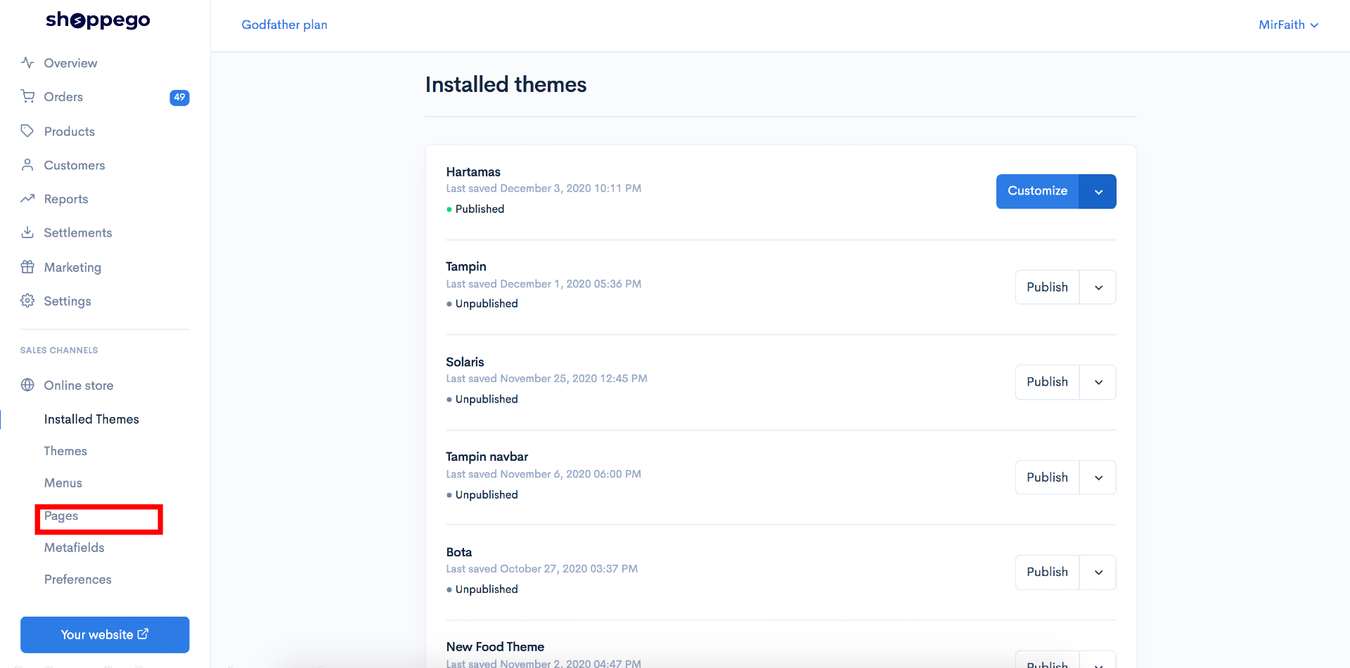Publish the Tampin navbar theme
The height and width of the screenshot is (668, 1350).
tap(1047, 478)
